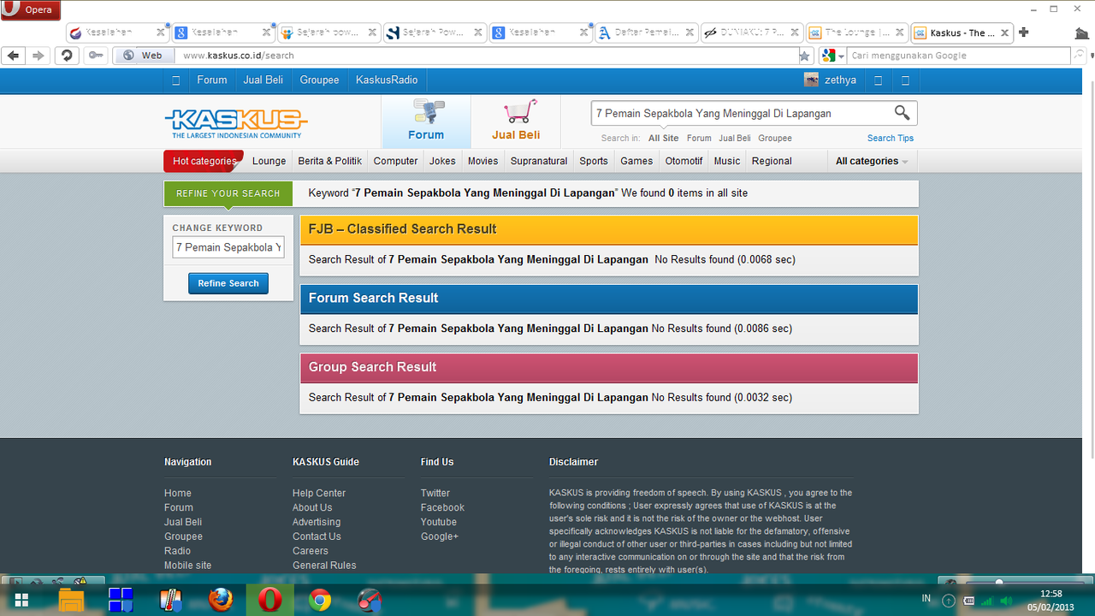Set 'Search in' scope to Forum
This screenshot has height=616, width=1095.
[699, 138]
